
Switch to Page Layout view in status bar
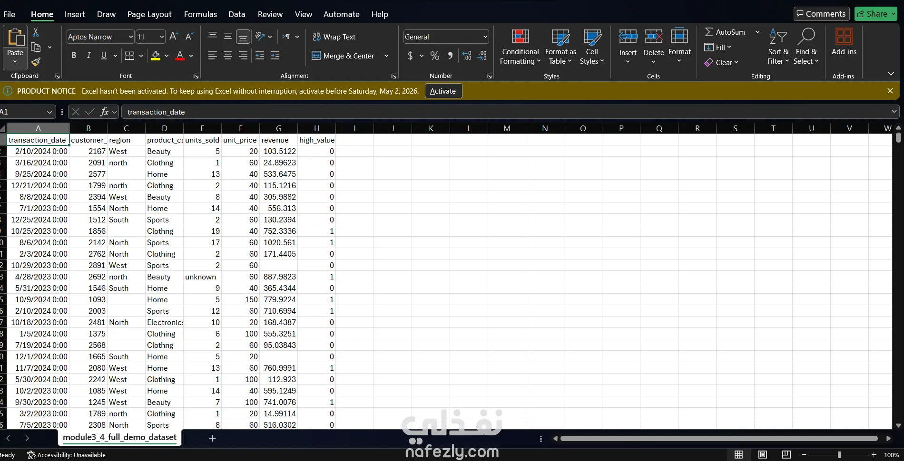tap(763, 455)
